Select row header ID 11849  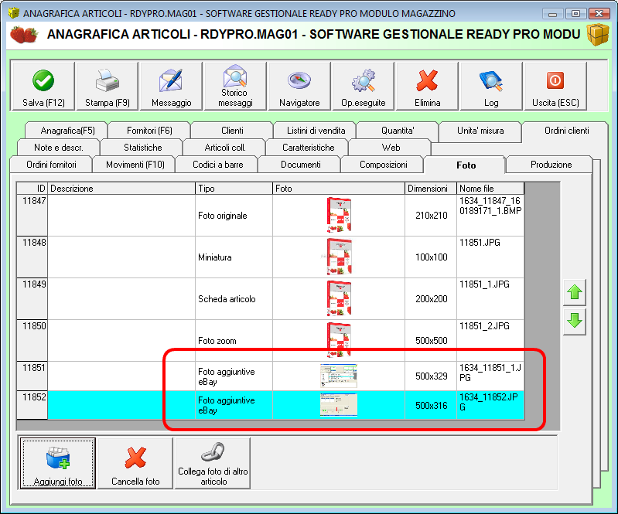pos(32,298)
